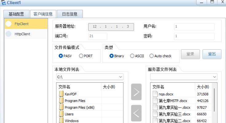Click the size value 442126
Screen dimensions: 226x123
pyautogui.click(x=203, y=101)
